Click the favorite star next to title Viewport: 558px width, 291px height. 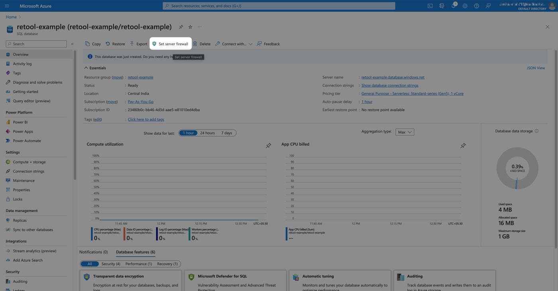[190, 27]
